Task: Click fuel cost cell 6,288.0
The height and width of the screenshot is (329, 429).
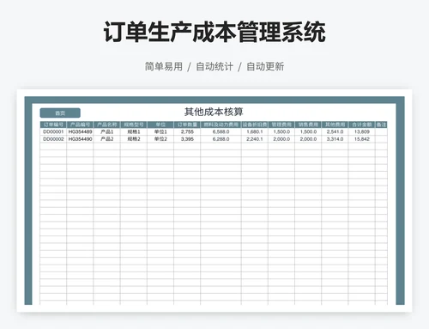Action: [221, 139]
